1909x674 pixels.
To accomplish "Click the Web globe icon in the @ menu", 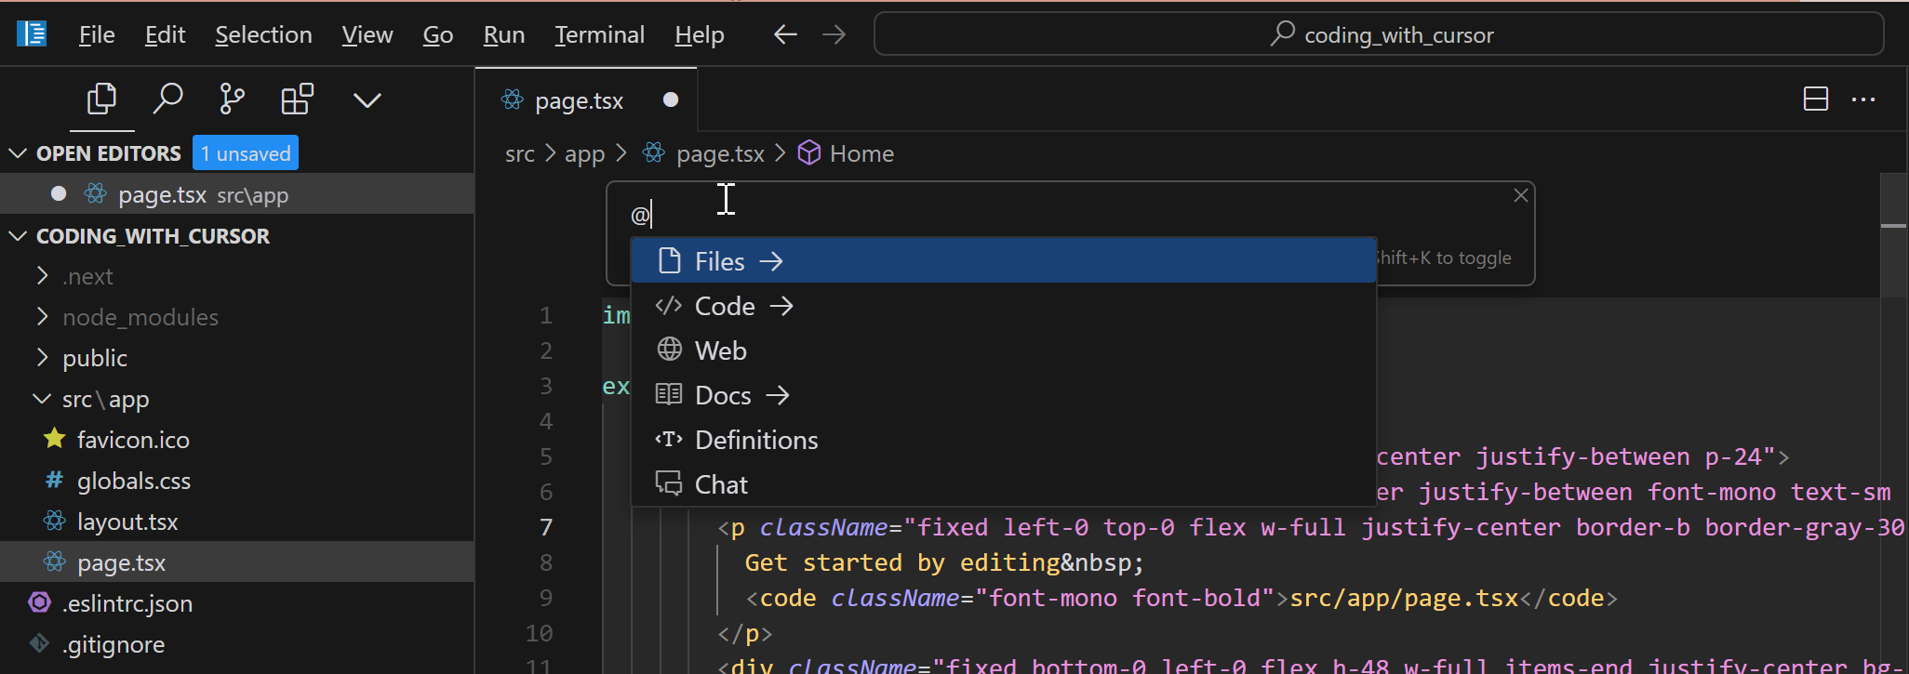I will tap(669, 350).
